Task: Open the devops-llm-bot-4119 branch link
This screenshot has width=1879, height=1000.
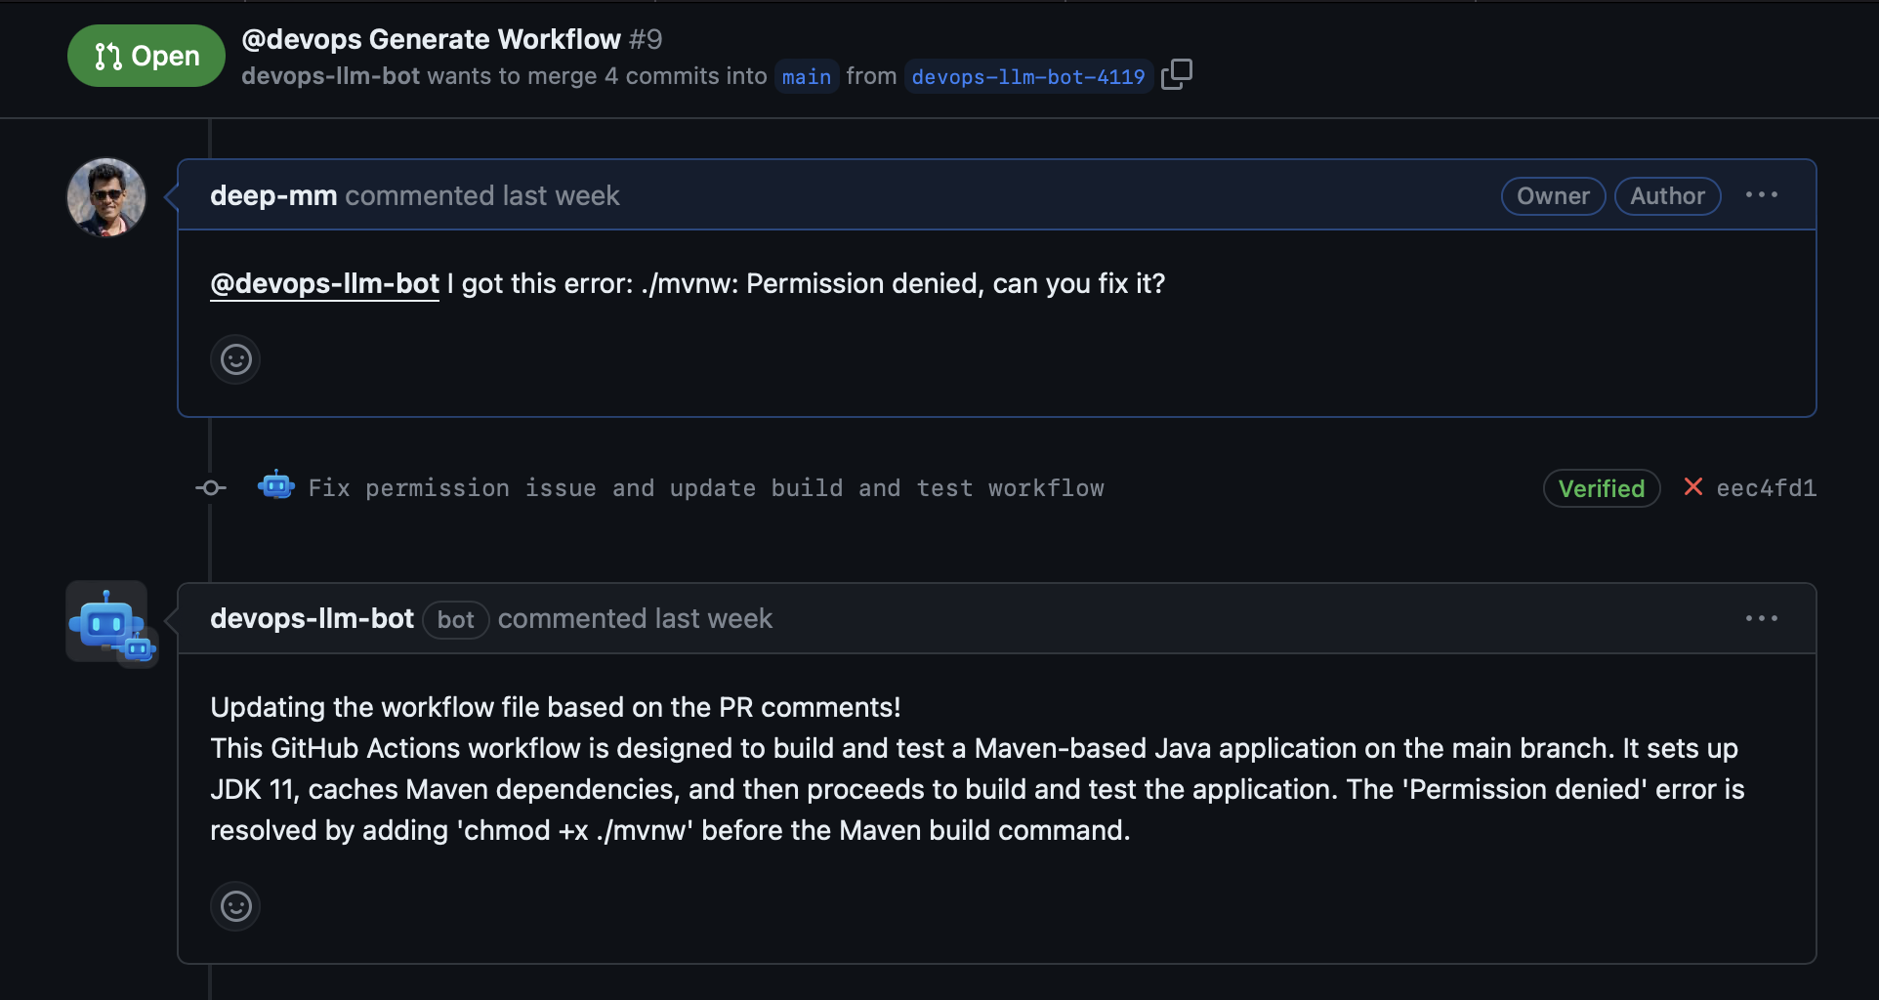Action: click(1027, 76)
